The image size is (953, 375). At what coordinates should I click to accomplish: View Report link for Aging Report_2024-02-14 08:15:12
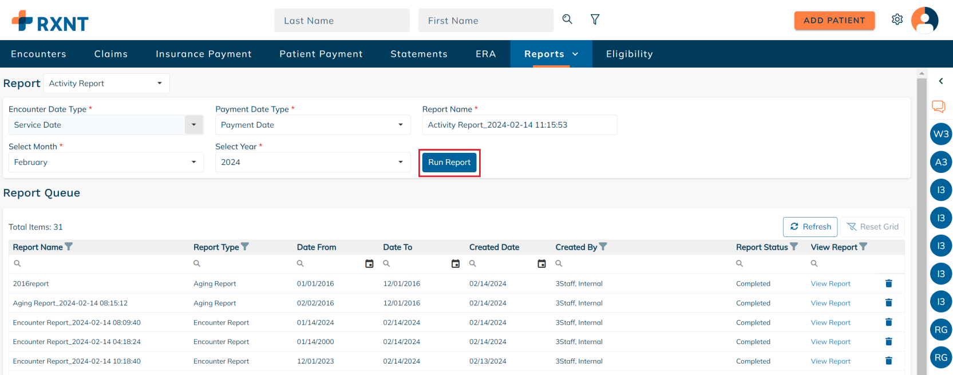(x=830, y=303)
